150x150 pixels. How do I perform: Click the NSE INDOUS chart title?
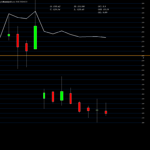click(22, 2)
